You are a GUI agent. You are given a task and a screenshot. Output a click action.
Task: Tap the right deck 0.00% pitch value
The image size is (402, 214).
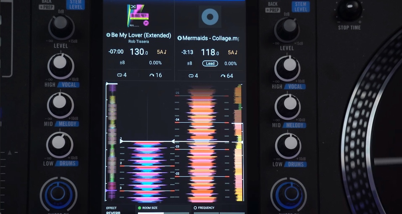point(231,63)
